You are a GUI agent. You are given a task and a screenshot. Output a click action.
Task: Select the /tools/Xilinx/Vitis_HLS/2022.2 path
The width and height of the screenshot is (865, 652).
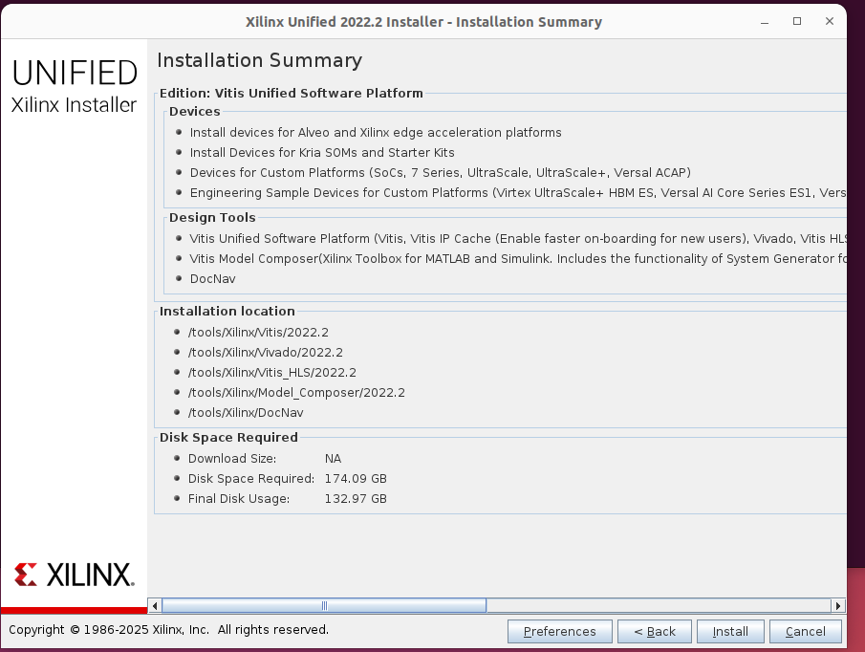coord(272,372)
